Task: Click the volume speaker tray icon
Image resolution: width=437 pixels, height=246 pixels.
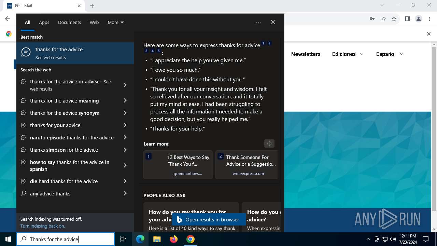Action: pos(393,239)
